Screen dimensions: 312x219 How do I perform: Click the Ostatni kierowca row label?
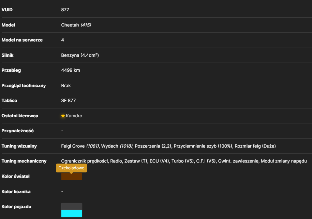pyautogui.click(x=20, y=116)
